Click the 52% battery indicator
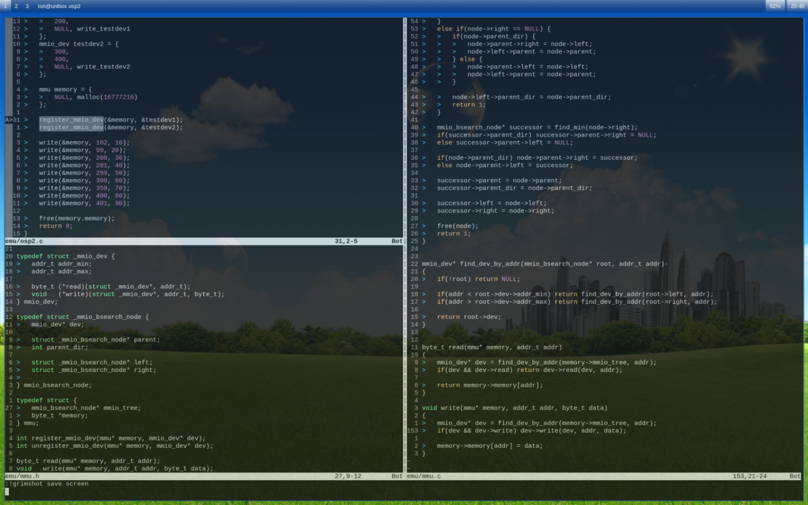 click(x=775, y=6)
